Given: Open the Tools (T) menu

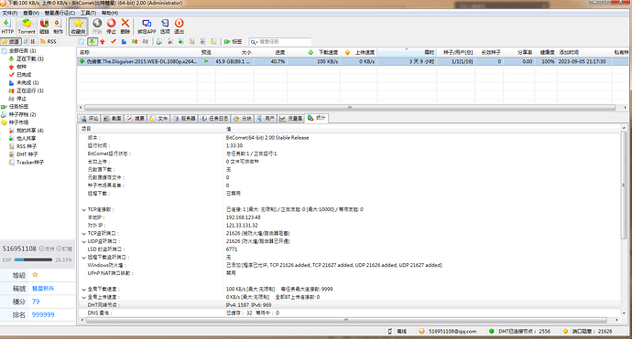Looking at the screenshot, I should tap(88, 13).
